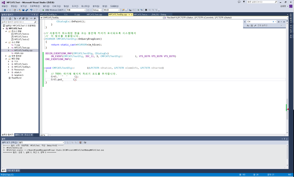This screenshot has width=294, height=177.
Task: Click the Save icon in the toolbar
Action: (24, 10)
